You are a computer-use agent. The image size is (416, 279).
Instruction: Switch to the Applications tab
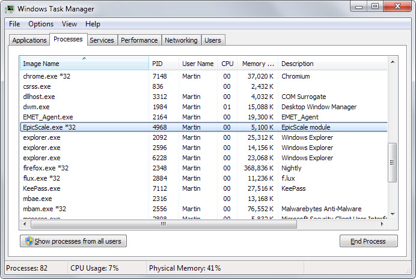click(x=29, y=40)
